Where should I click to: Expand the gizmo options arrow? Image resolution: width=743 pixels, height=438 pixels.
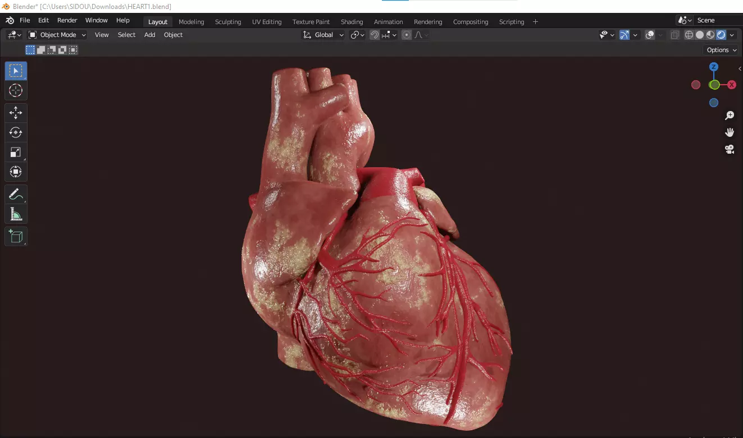(x=635, y=35)
